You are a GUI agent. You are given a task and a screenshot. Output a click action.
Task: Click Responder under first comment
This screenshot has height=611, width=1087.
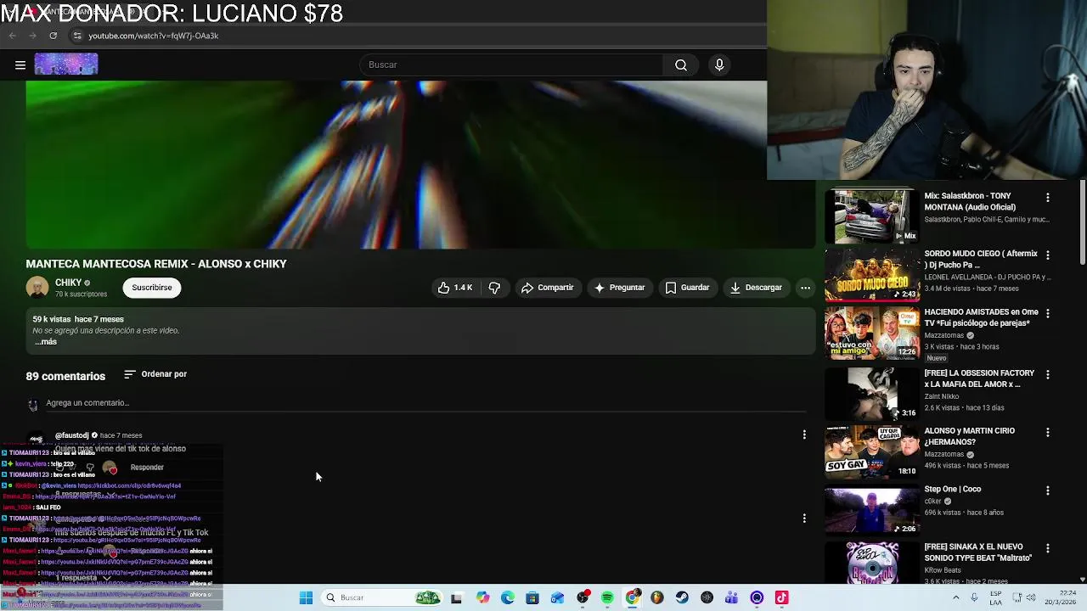[147, 468]
